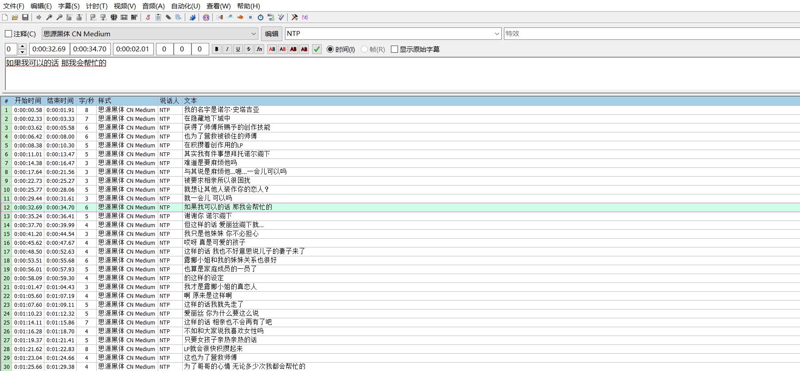The image size is (800, 371).
Task: Expand the 思源黑体 CN Medium style dropdown
Action: 254,34
